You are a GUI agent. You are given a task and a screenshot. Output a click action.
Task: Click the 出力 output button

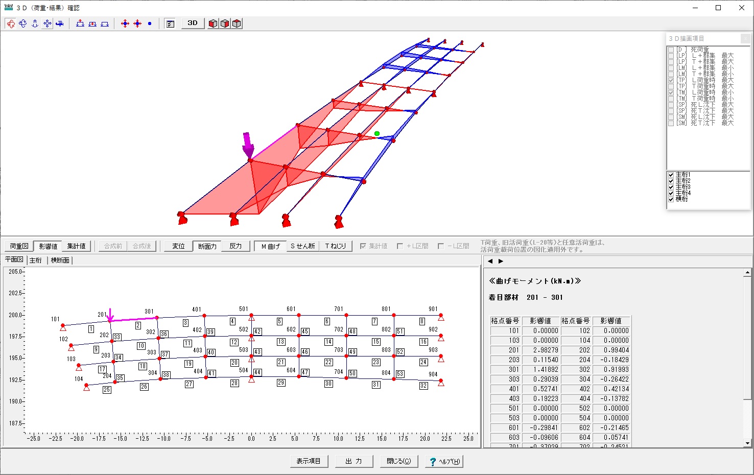point(354,461)
